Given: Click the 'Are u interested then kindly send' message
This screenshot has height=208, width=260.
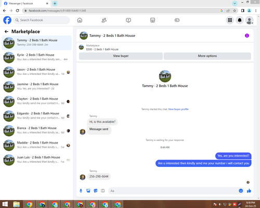Looking at the screenshot, I should pyautogui.click(x=203, y=163).
